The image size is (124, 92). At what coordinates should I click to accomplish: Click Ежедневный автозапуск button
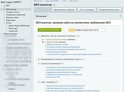[109, 10]
